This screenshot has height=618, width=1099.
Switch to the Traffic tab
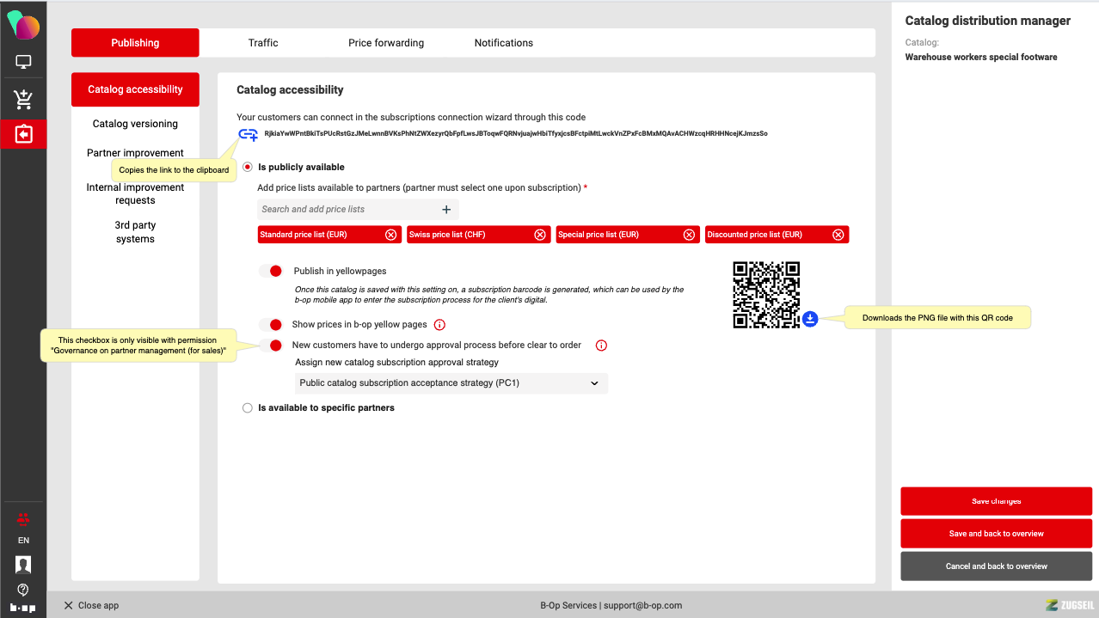(x=263, y=43)
